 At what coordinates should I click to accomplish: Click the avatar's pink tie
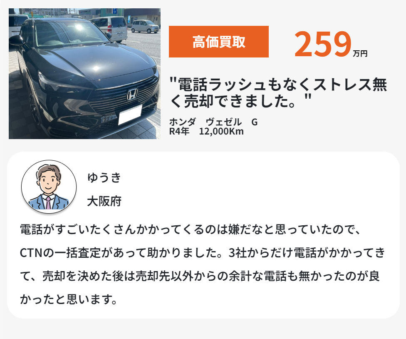[48, 203]
